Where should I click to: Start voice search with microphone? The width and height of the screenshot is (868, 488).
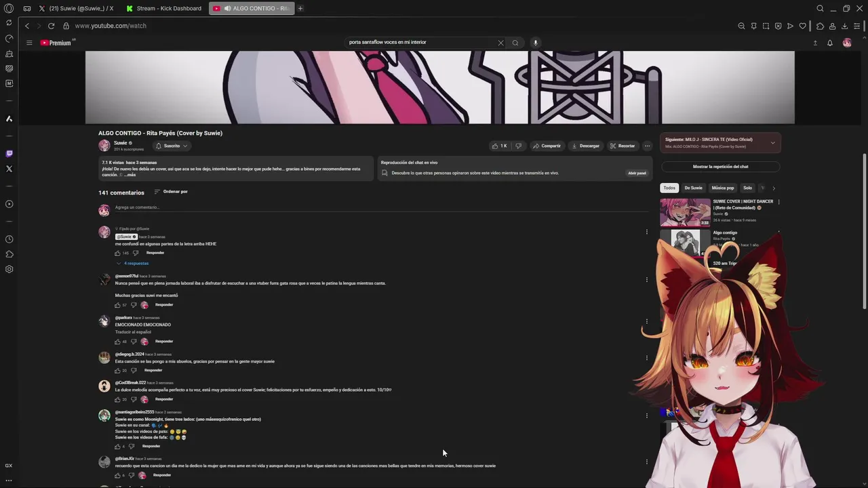pos(535,43)
